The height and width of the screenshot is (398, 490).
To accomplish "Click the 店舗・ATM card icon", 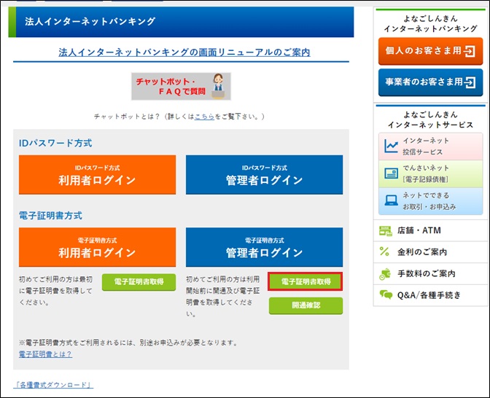I will pos(386,231).
